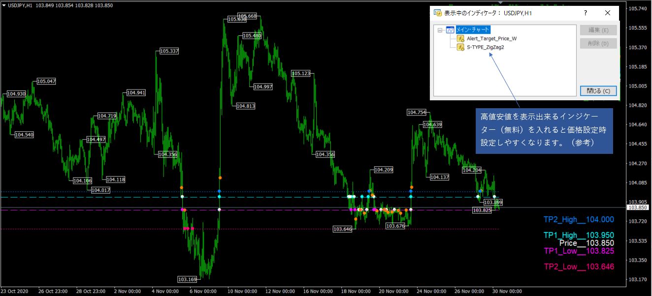The image size is (652, 296).
Task: Click the 104.209 price label
Action: 384,170
